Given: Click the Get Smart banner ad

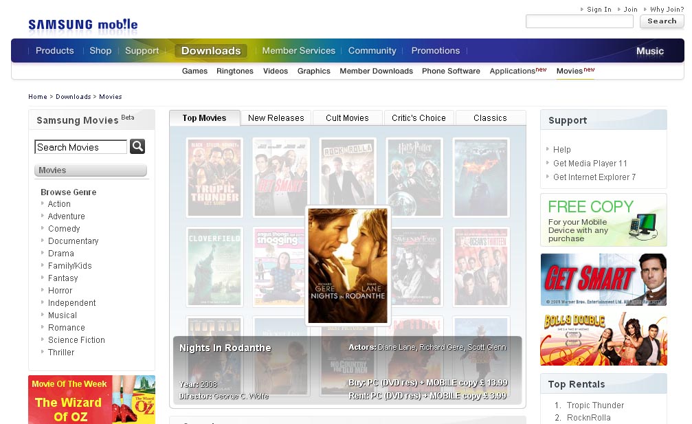Looking at the screenshot, I should 603,280.
